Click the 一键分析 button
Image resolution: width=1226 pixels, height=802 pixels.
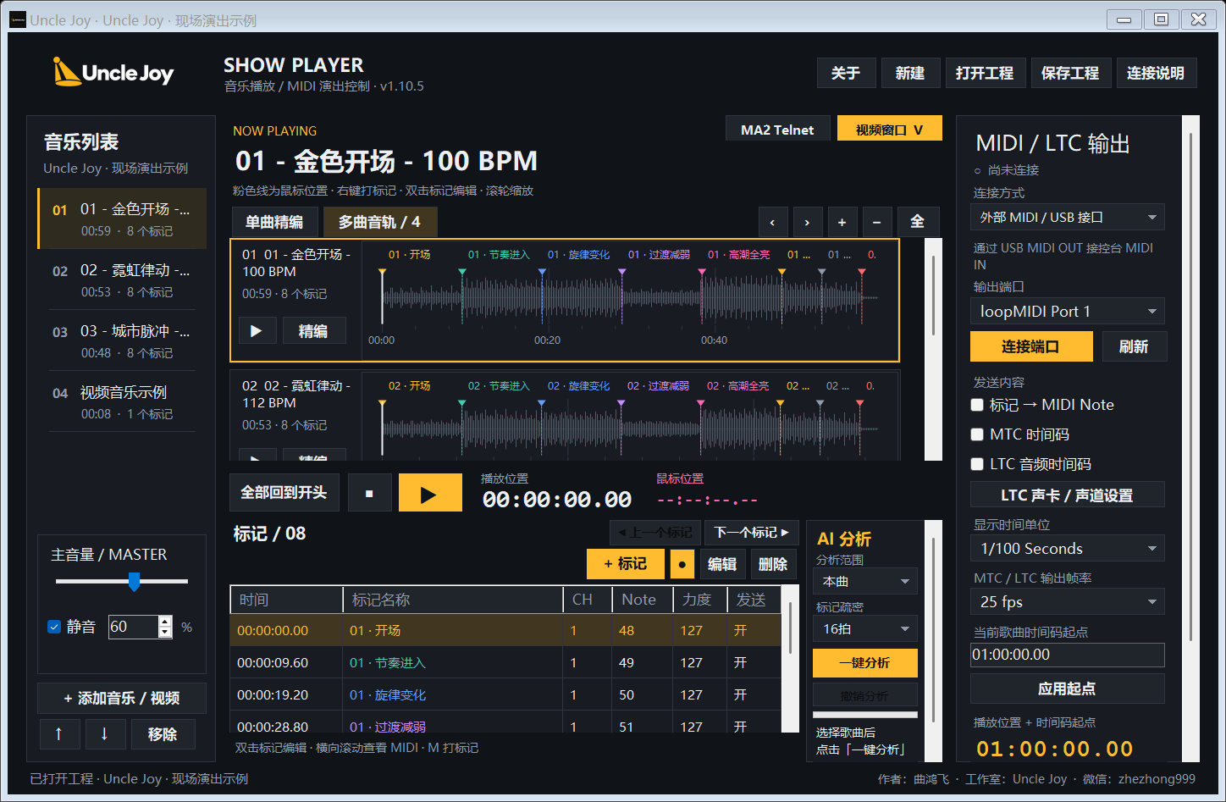[x=865, y=663]
